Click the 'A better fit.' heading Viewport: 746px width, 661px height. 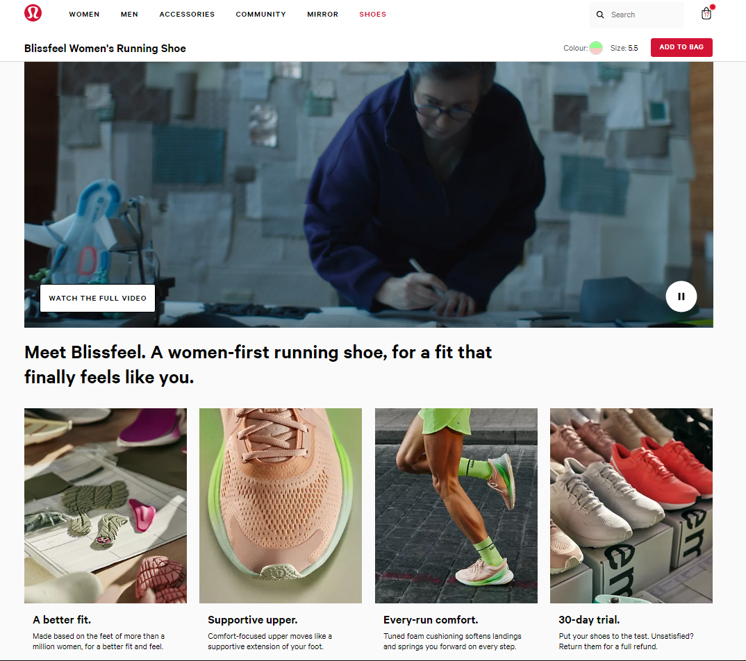[x=62, y=619]
